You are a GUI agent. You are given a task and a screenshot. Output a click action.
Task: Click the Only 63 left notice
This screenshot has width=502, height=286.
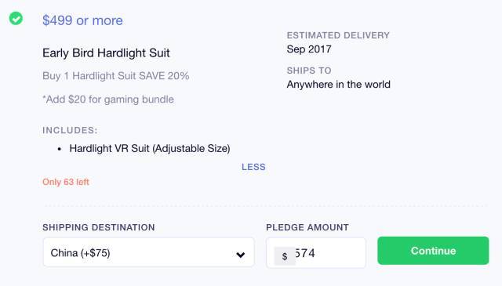click(66, 182)
